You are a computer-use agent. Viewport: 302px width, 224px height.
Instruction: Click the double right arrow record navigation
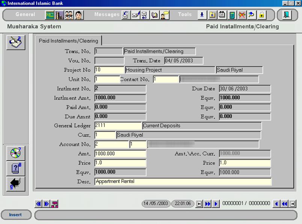(x=208, y=204)
